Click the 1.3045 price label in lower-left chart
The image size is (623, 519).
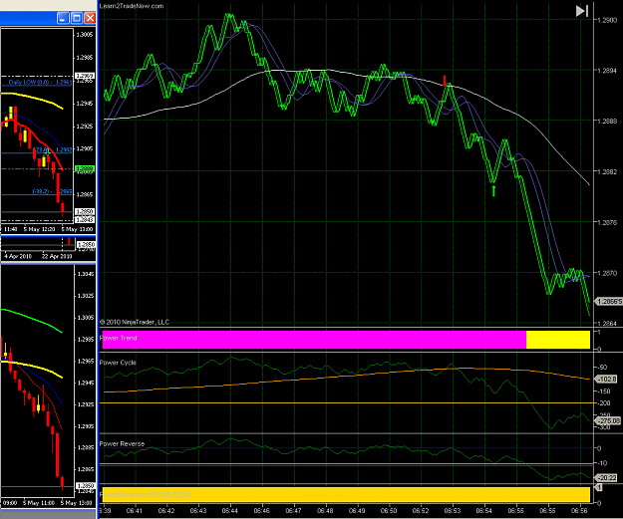86,274
